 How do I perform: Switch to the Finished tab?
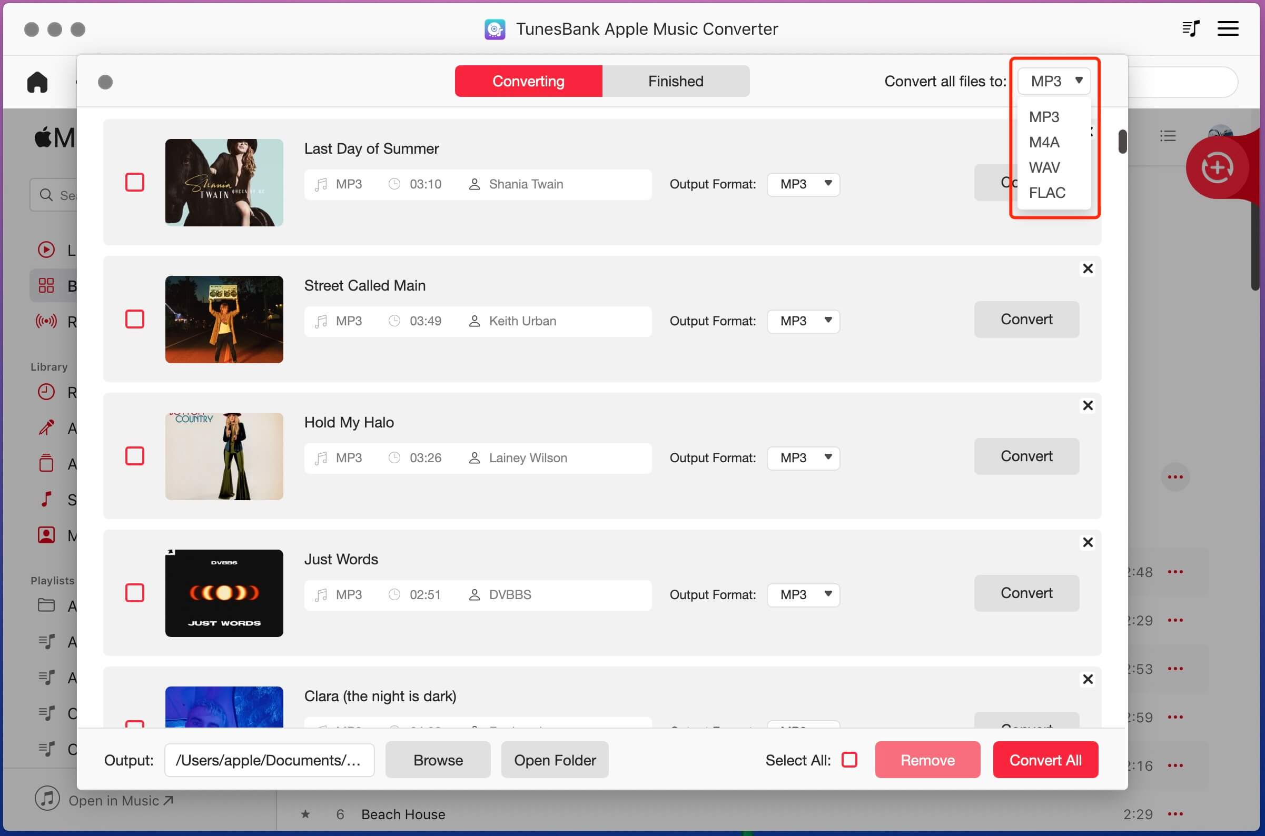tap(676, 81)
